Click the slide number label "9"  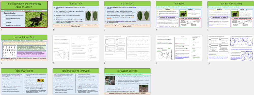(x=156, y=64)
